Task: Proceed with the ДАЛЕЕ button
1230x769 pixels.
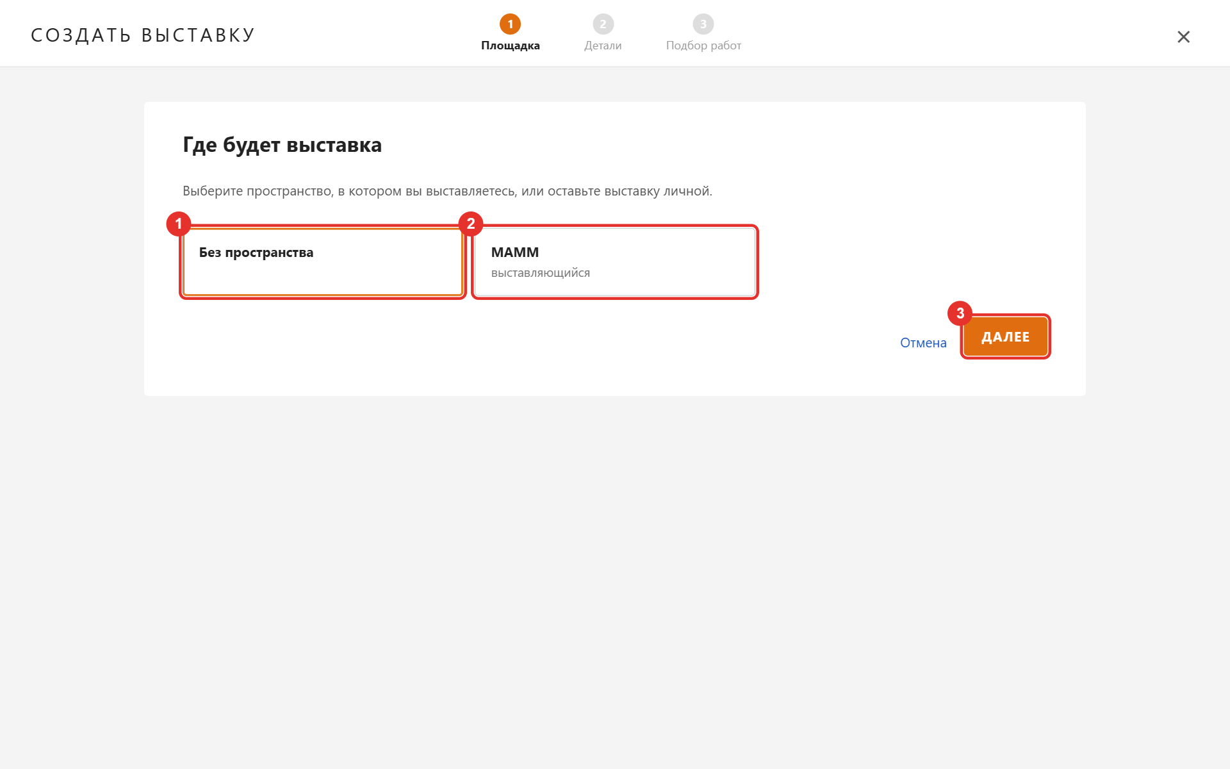Action: coord(1005,336)
